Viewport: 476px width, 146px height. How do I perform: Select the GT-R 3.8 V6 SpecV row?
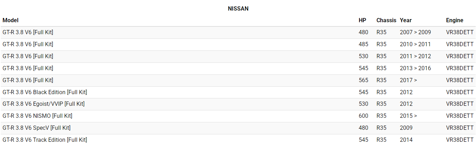click(x=36, y=128)
